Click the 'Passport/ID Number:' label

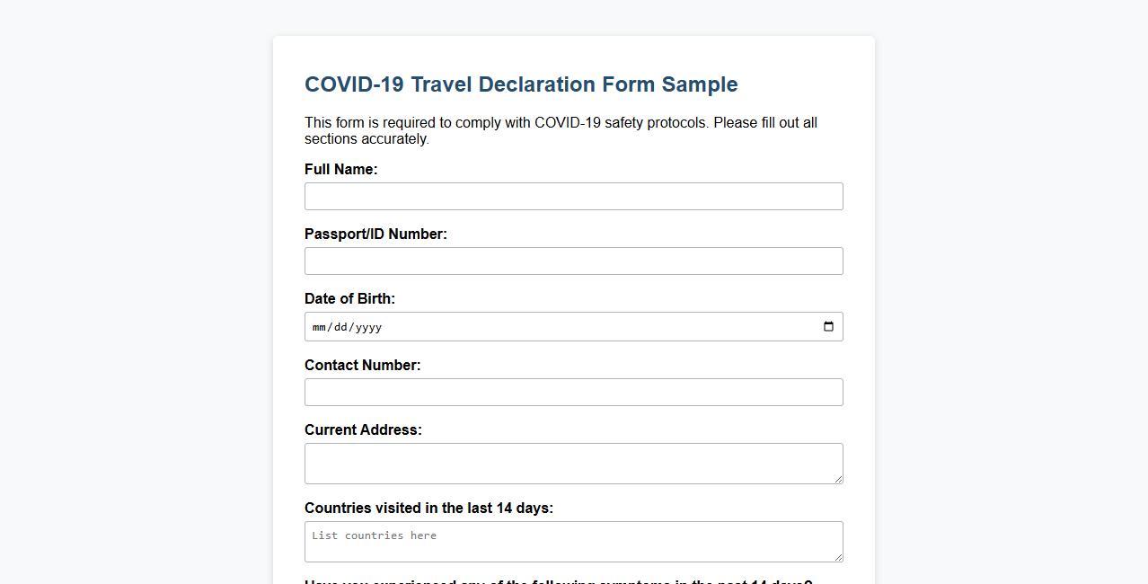[x=375, y=234]
